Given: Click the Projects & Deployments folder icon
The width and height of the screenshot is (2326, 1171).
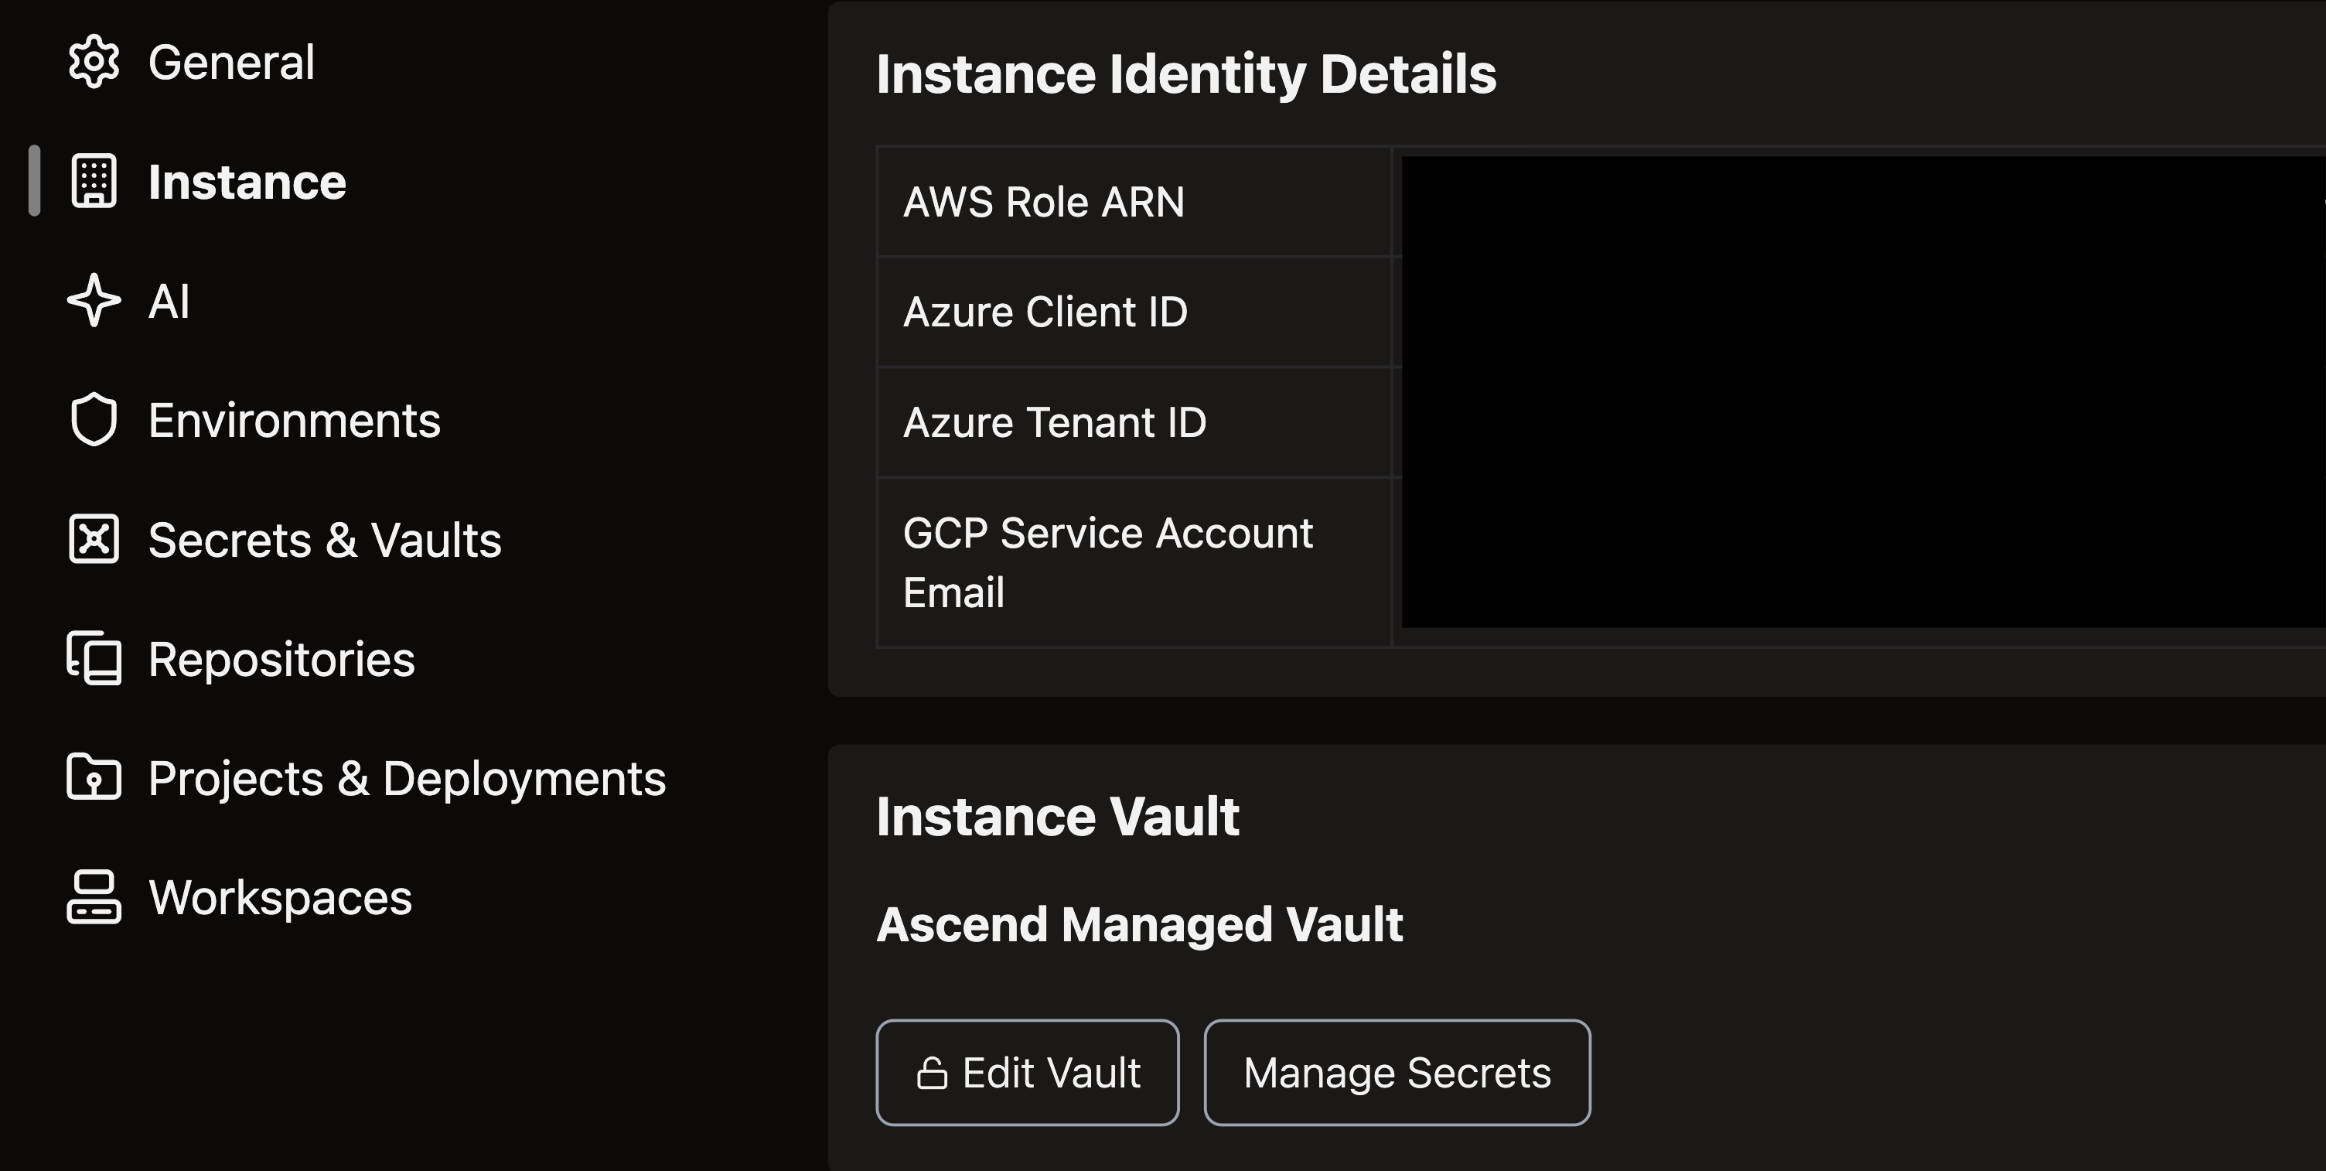Looking at the screenshot, I should (x=94, y=777).
